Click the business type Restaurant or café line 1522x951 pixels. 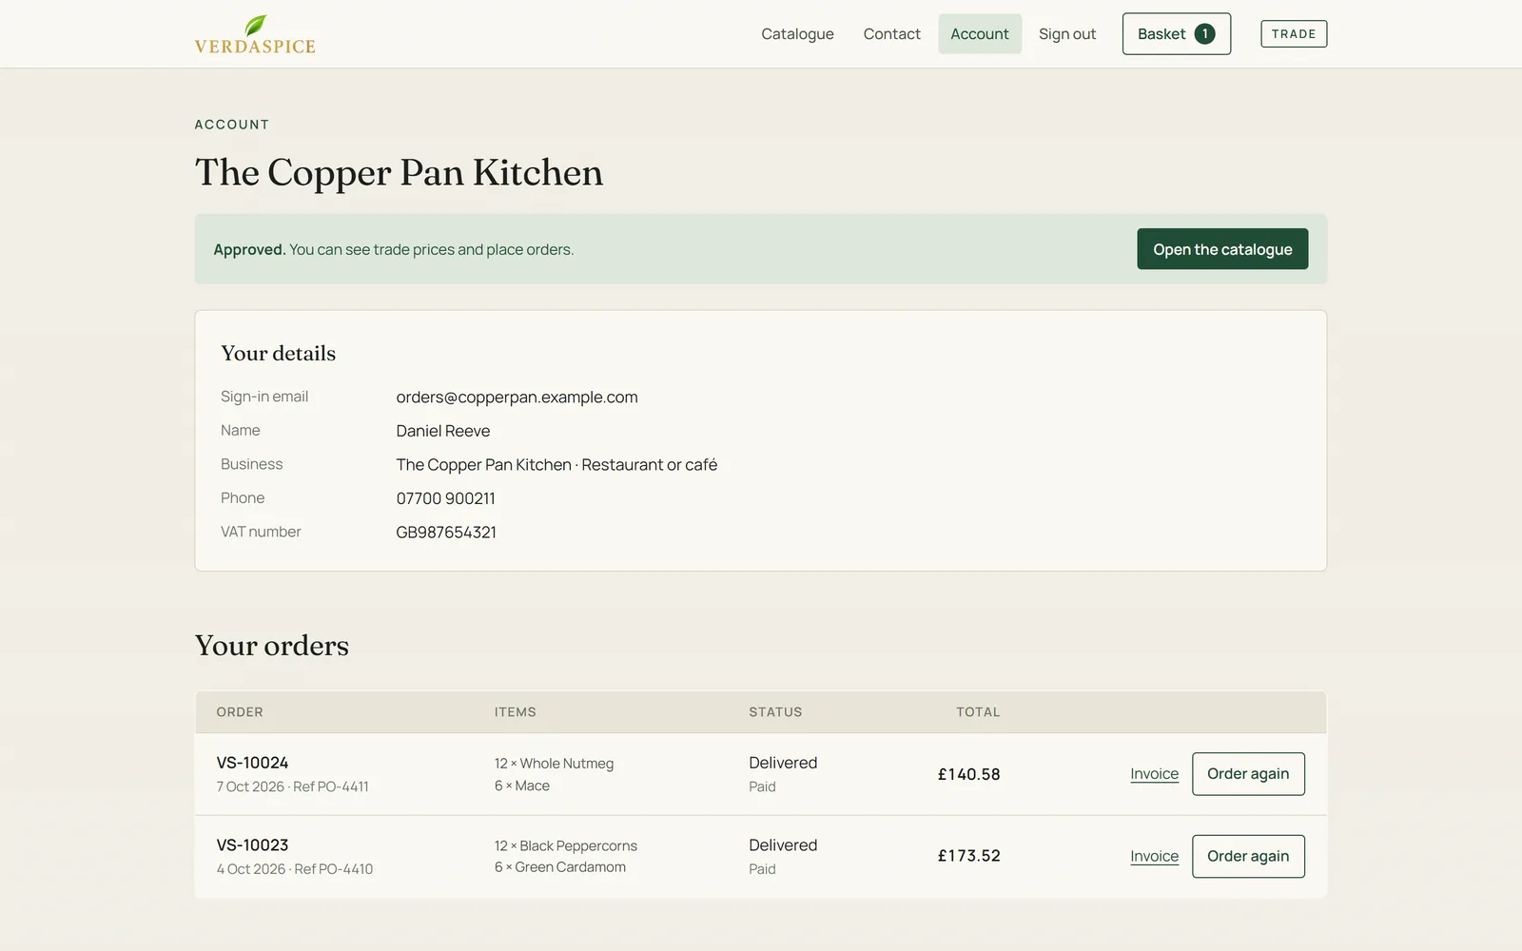pyautogui.click(x=556, y=465)
